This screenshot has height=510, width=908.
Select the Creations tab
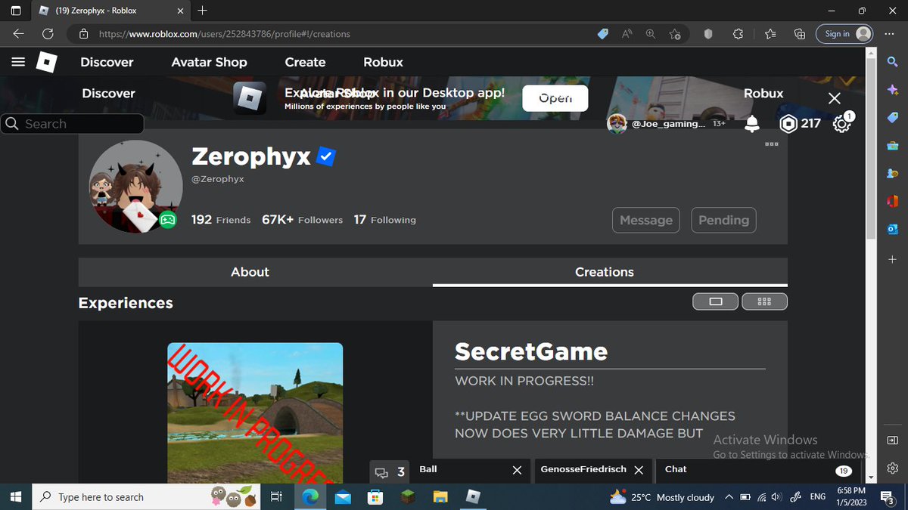click(610, 272)
